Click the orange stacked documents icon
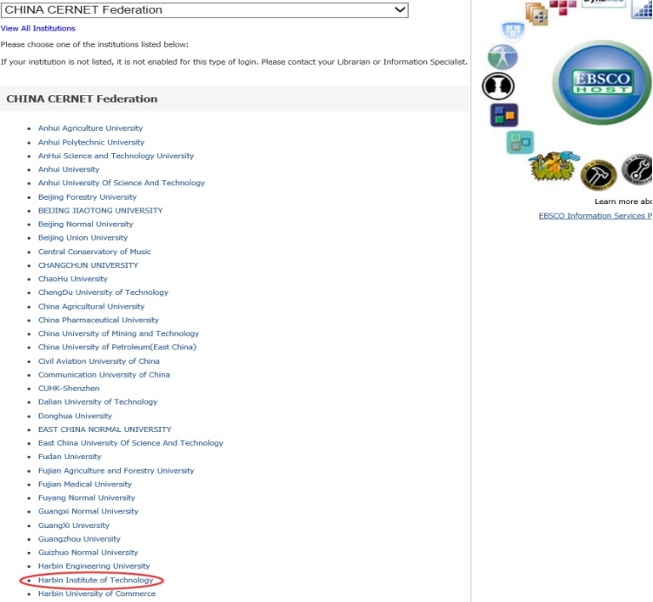Image resolution: width=653 pixels, height=602 pixels. (x=537, y=14)
